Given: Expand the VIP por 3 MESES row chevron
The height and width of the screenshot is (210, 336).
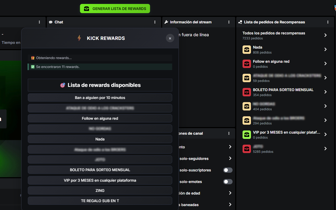Looking at the screenshot, I should (x=325, y=134).
